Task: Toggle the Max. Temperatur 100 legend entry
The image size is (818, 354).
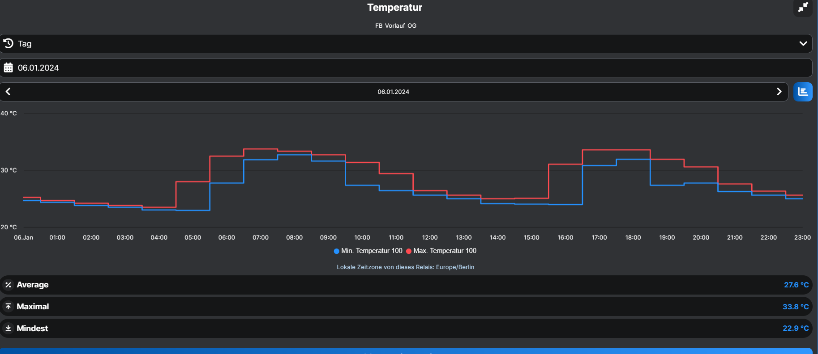Action: (x=441, y=251)
